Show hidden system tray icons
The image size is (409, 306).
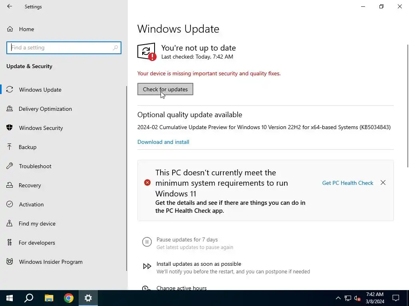click(338, 298)
